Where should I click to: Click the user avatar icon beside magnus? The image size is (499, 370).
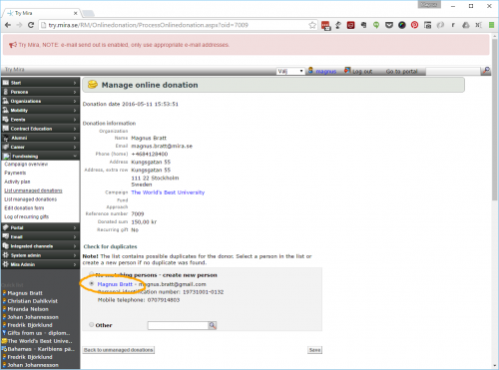click(310, 71)
